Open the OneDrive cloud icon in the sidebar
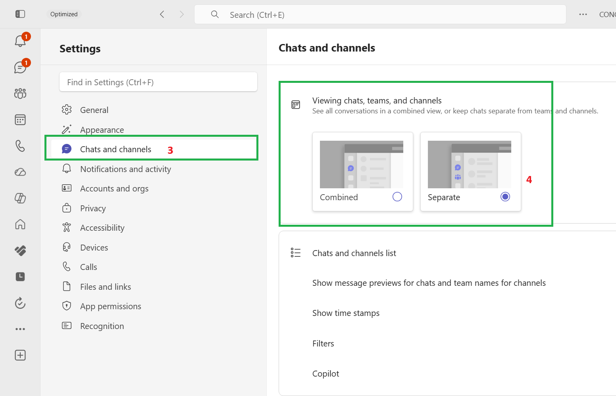The width and height of the screenshot is (616, 396). click(20, 172)
